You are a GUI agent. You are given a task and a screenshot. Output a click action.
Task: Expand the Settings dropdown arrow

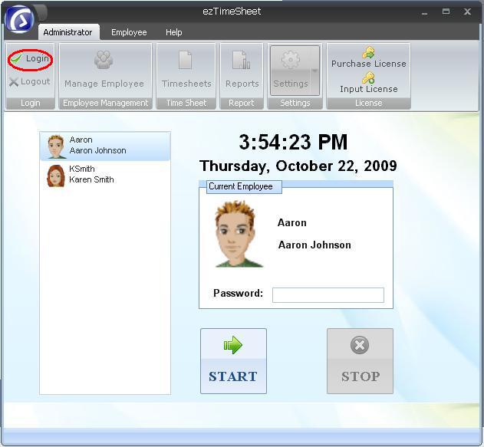[314, 71]
